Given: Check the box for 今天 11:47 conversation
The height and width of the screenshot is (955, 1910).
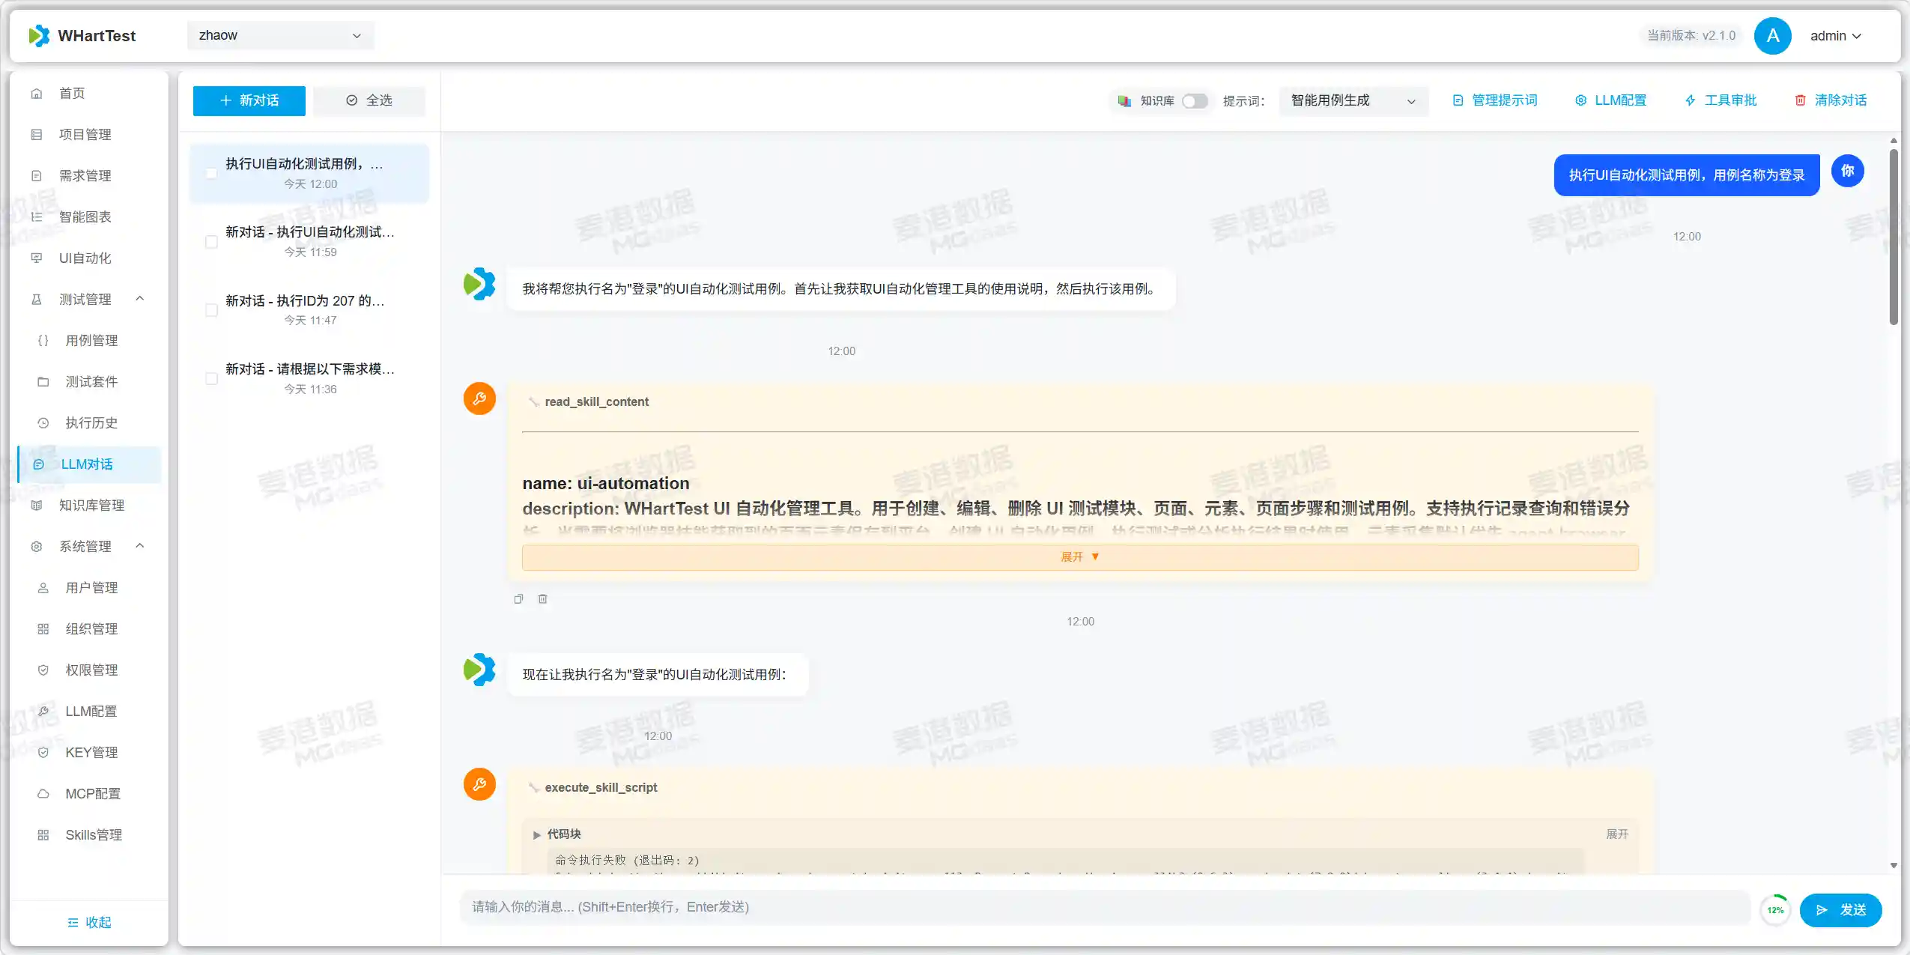Looking at the screenshot, I should click(x=211, y=310).
